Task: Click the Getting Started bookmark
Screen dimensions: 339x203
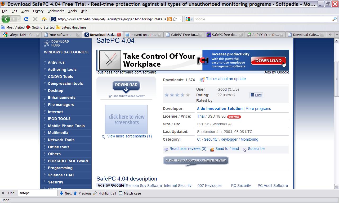Action: 40,27
